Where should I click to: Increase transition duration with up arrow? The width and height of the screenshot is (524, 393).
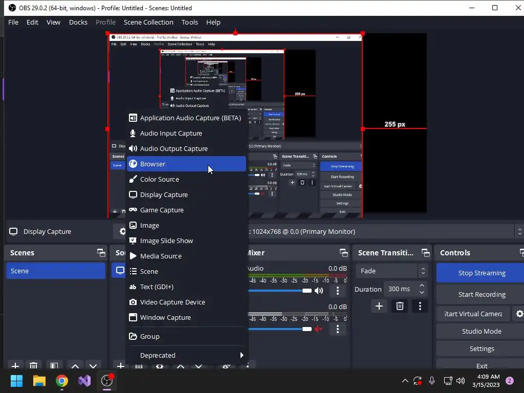click(x=422, y=286)
